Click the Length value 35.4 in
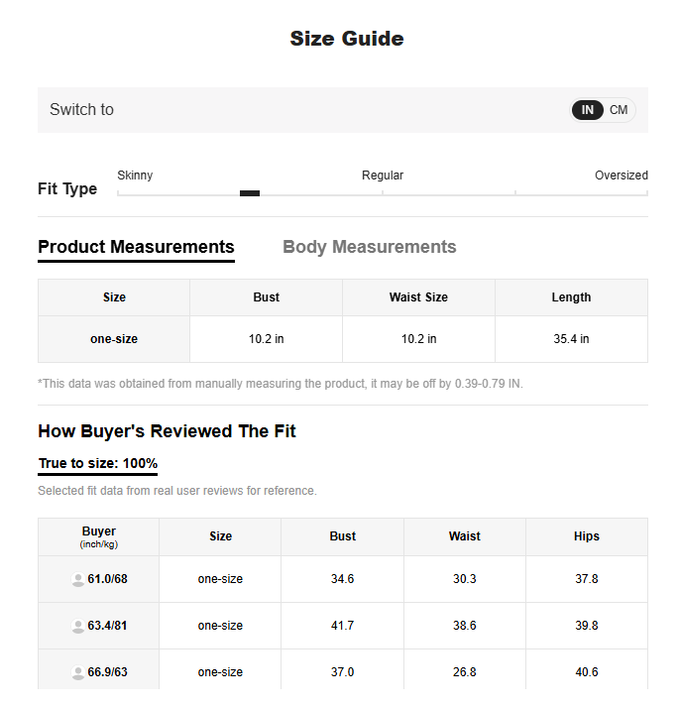 coord(571,339)
